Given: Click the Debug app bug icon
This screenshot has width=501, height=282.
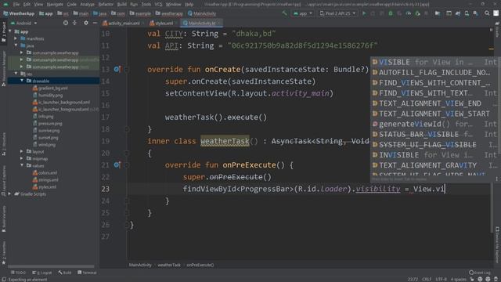Looking at the screenshot, I should click(x=391, y=13).
